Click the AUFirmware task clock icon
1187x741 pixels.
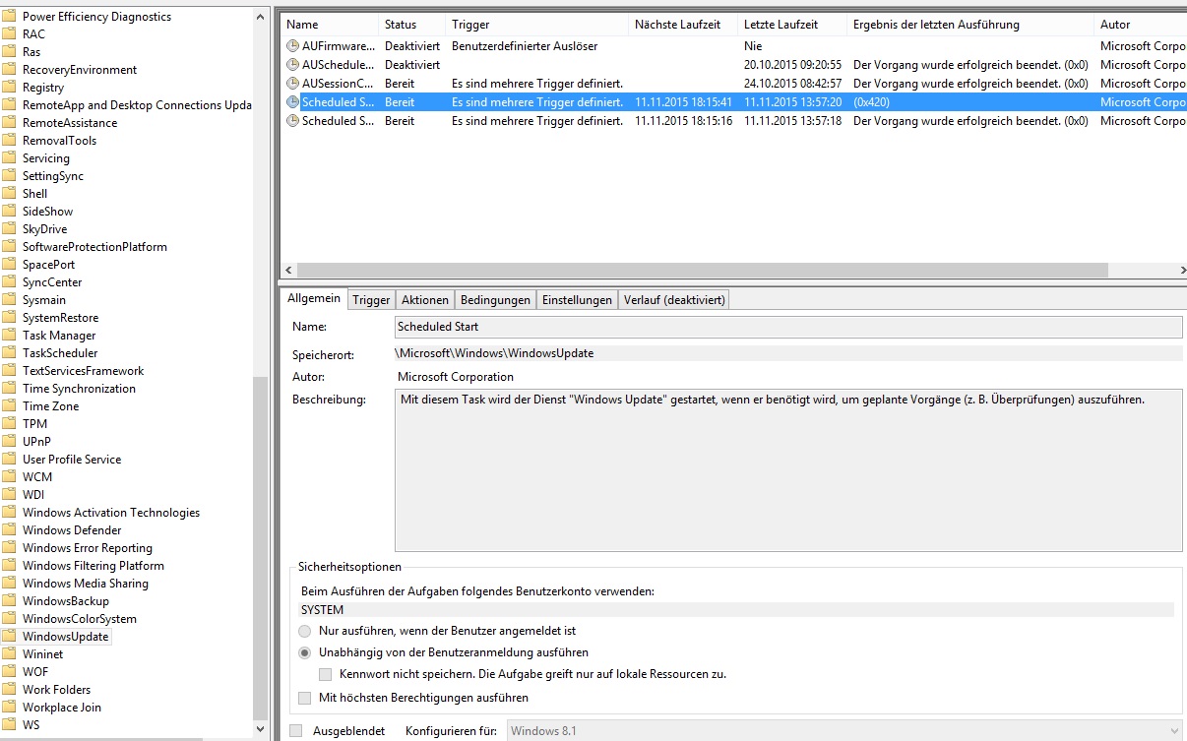point(292,46)
